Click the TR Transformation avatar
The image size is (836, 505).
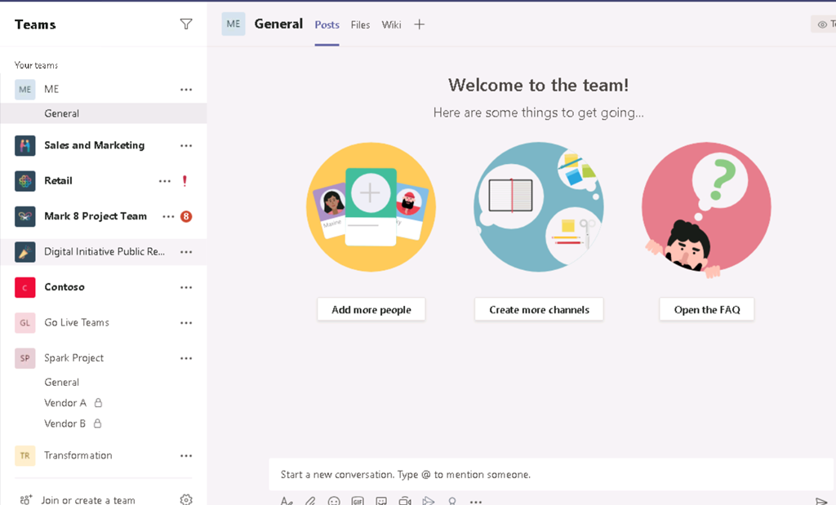click(x=25, y=455)
